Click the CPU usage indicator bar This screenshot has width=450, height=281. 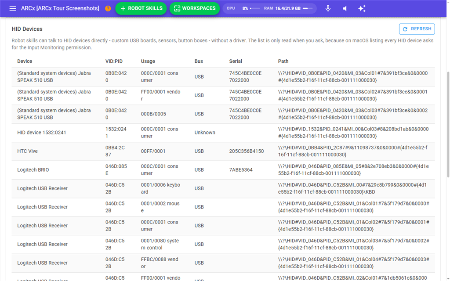pyautogui.click(x=255, y=9)
